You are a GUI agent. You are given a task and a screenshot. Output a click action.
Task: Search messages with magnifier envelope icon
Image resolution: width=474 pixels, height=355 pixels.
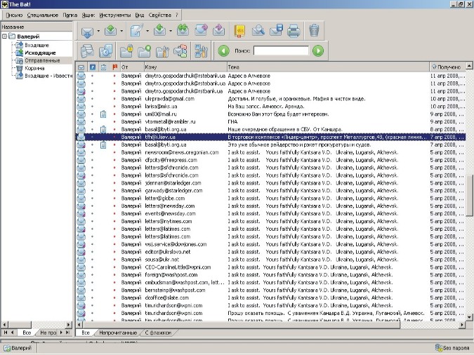tap(258, 31)
